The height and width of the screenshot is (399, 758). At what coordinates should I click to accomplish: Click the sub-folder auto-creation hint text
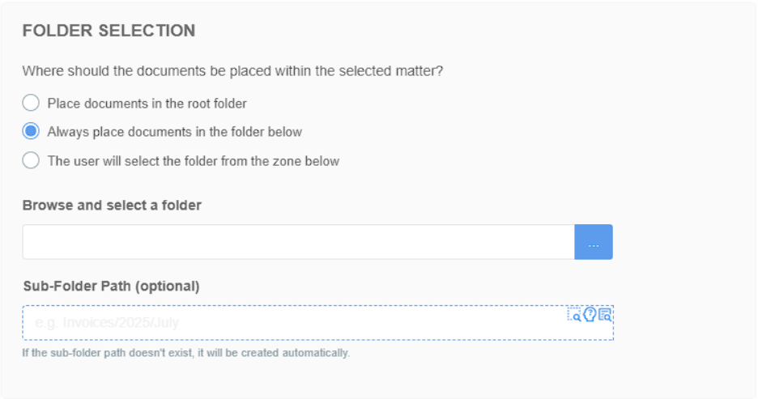186,353
